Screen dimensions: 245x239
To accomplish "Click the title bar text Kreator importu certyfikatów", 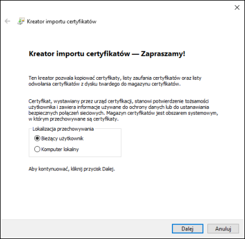I will coord(62,22).
